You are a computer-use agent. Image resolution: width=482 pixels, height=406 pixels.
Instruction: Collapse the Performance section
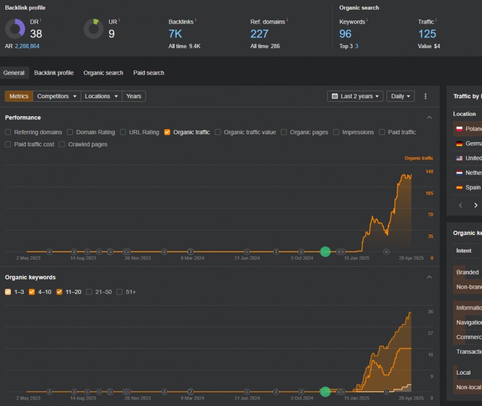coord(429,117)
